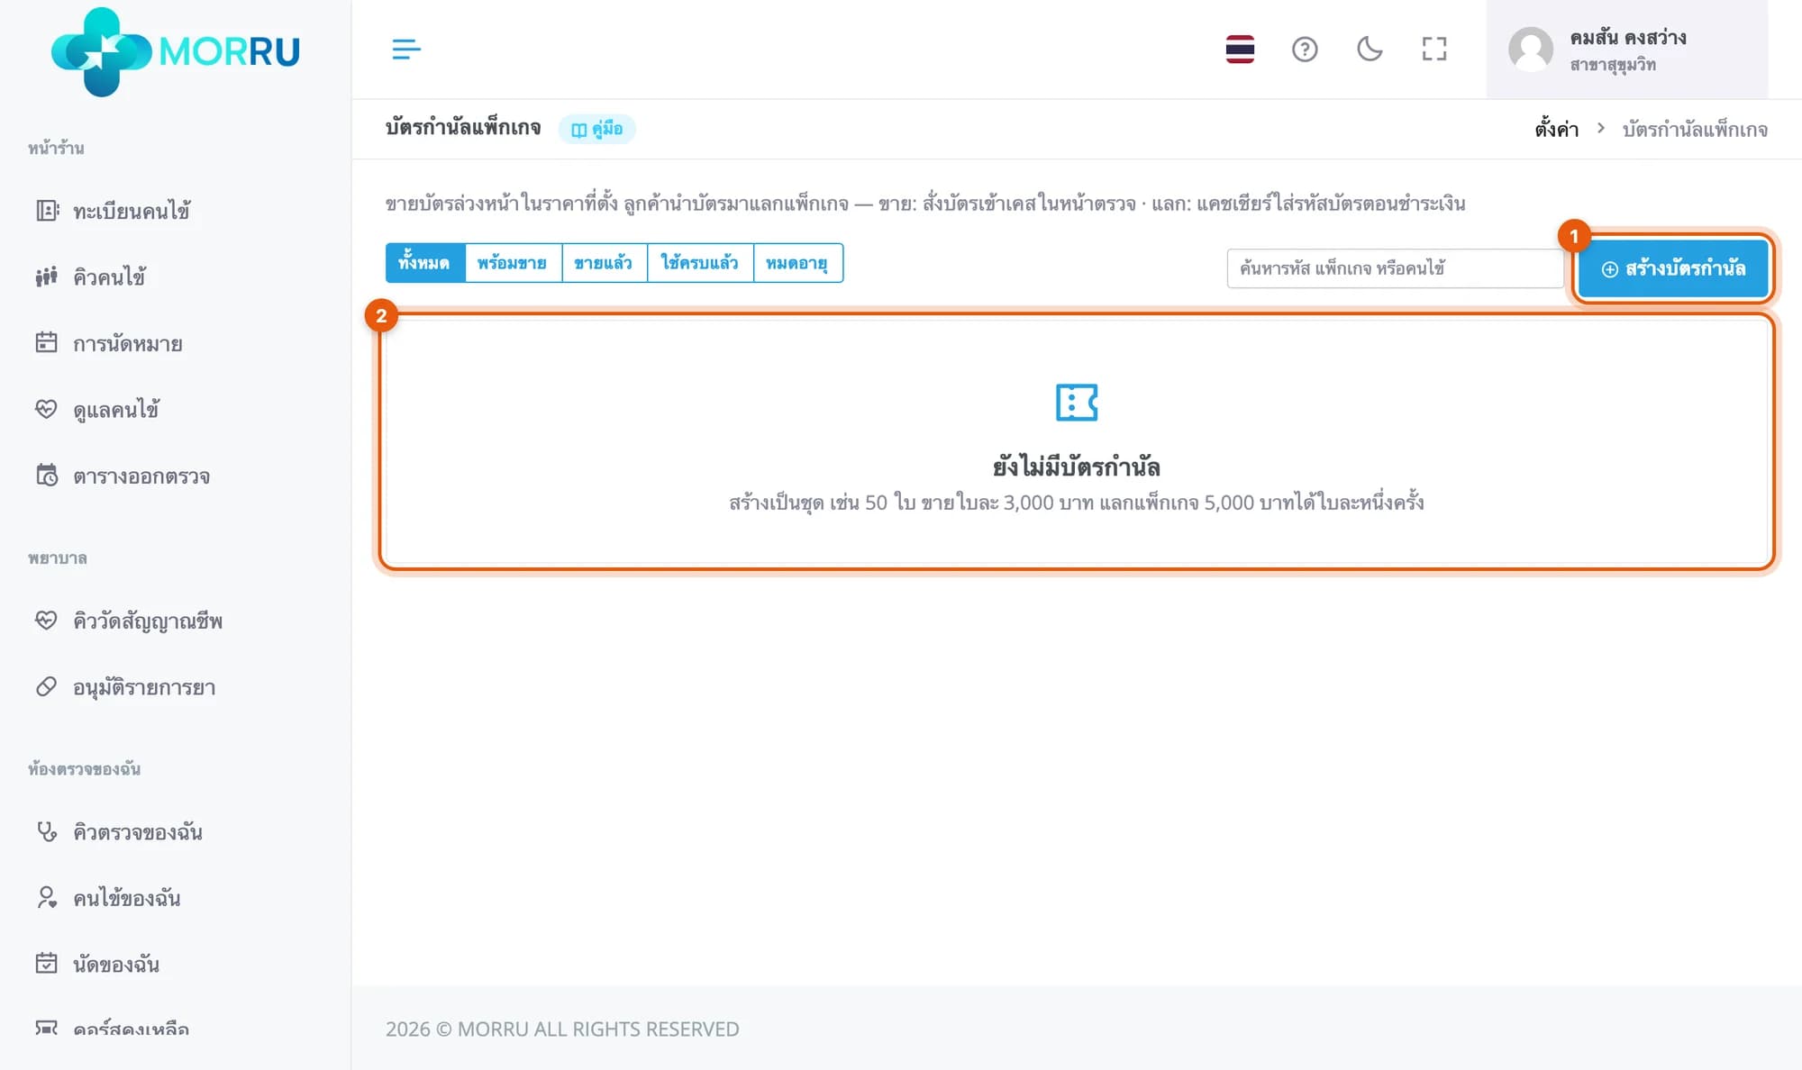Screen dimensions: 1802x1070
Task: Open the help question mark icon
Action: tap(1305, 50)
